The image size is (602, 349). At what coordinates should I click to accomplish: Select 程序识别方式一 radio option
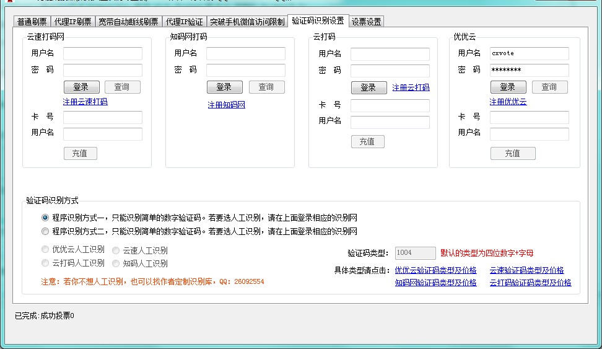pyautogui.click(x=45, y=218)
